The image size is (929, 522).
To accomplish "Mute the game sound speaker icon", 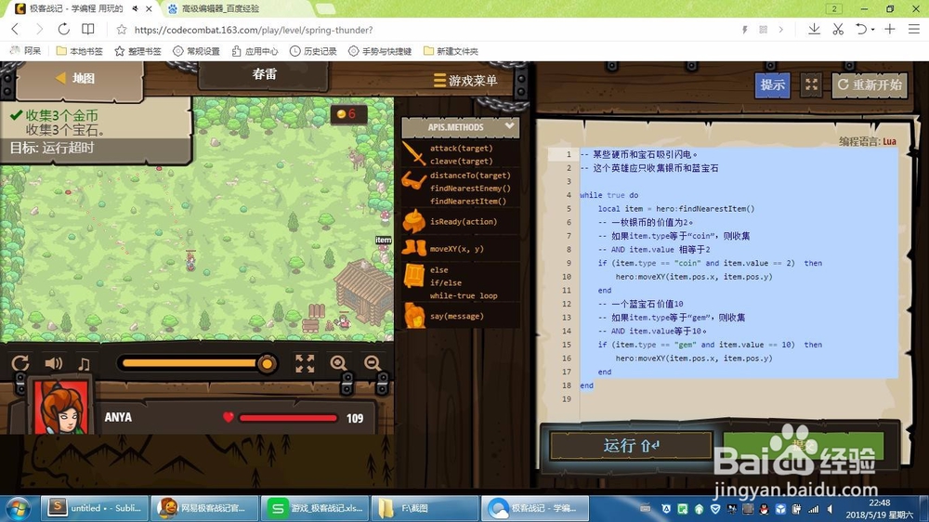I will (53, 363).
